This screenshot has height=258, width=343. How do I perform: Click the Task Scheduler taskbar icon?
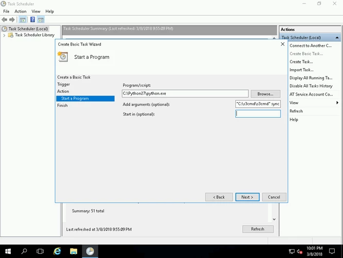click(90, 251)
